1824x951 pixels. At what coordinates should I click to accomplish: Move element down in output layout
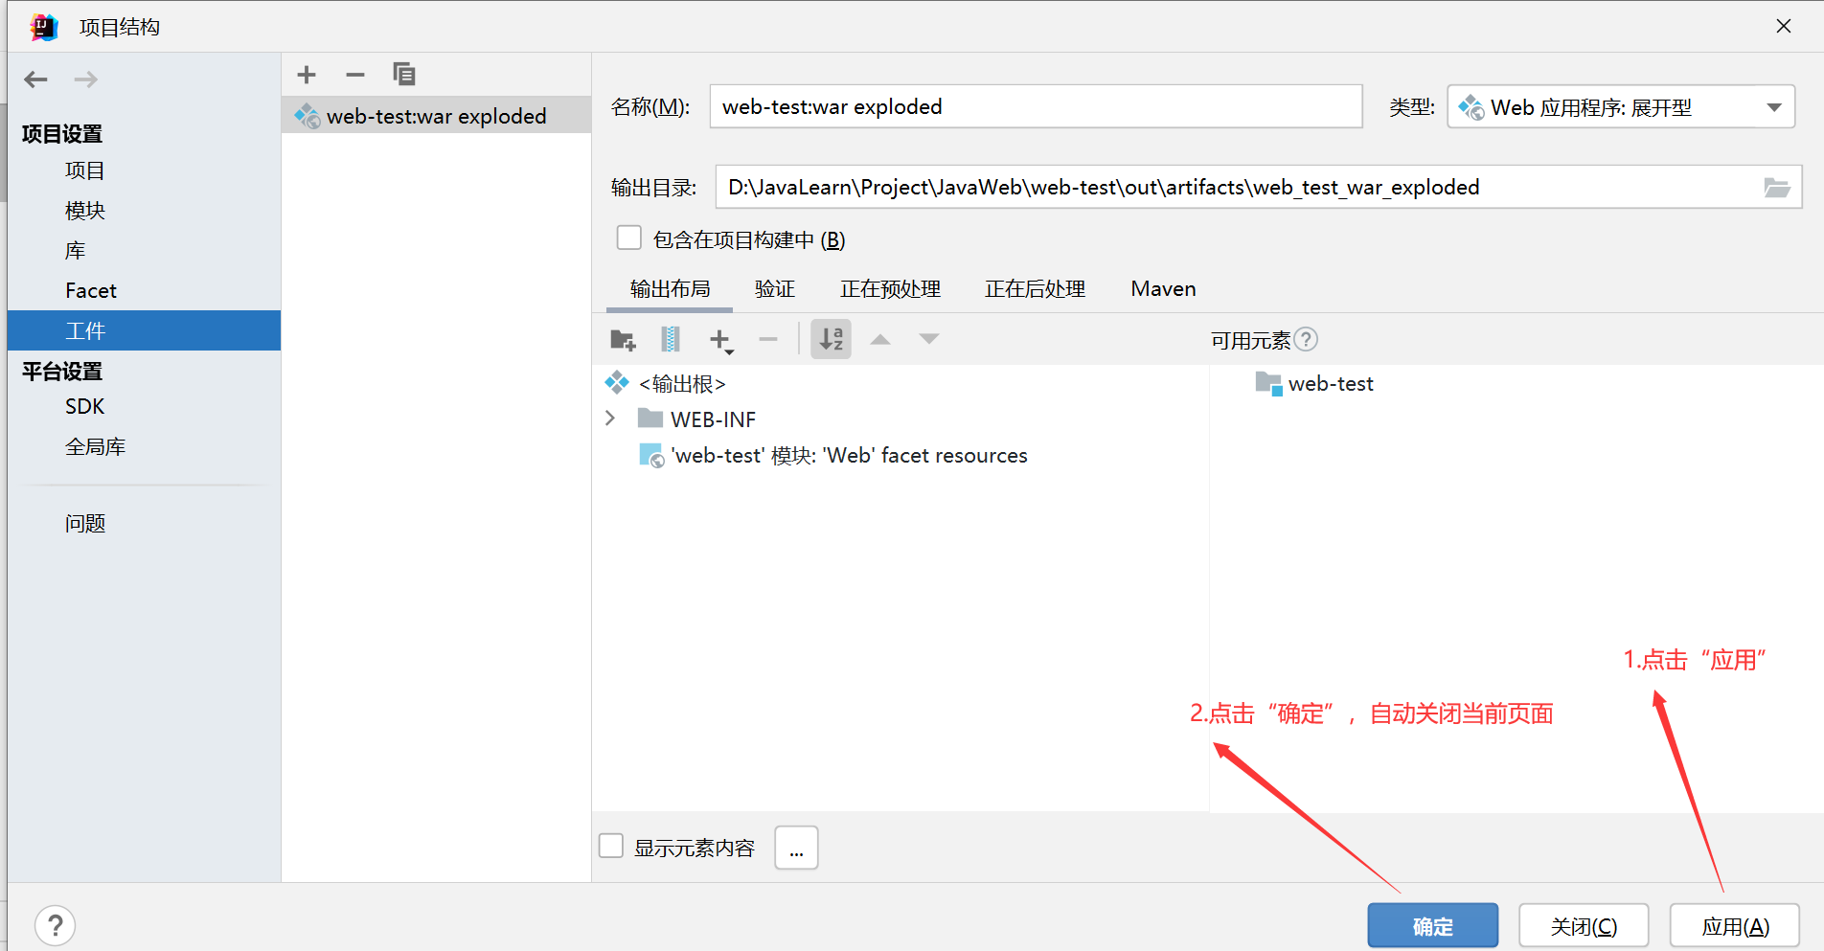pos(929,339)
